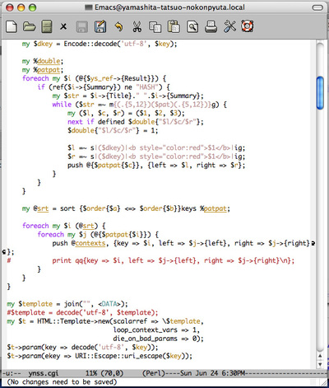329x388 pixels.
Task: Click the <DATA> filehandle in the join line
Action: click(x=109, y=304)
